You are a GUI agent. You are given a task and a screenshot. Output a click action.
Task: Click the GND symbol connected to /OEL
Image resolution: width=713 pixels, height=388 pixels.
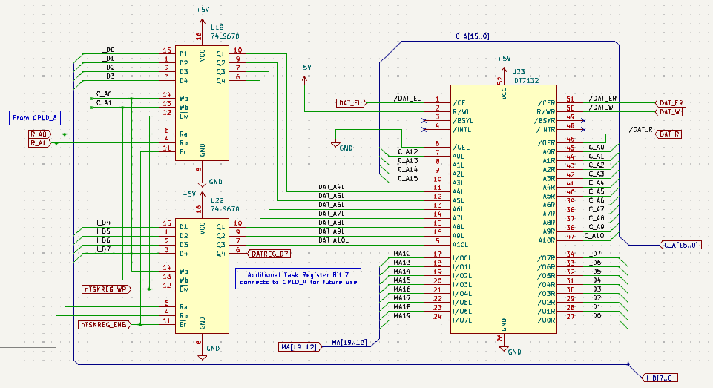click(335, 145)
